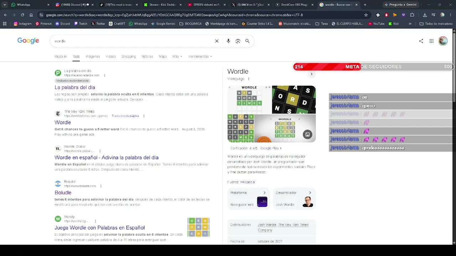Image resolution: width=456 pixels, height=256 pixels.
Task: Open options for the Wordle Global result
Action: [x=100, y=151]
